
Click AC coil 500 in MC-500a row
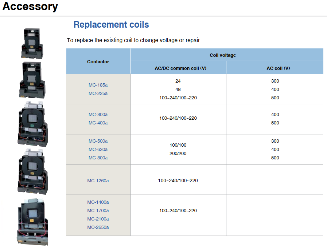[x=275, y=158]
